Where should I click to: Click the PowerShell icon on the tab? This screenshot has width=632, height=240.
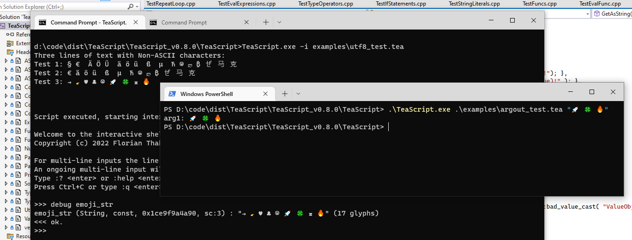172,94
